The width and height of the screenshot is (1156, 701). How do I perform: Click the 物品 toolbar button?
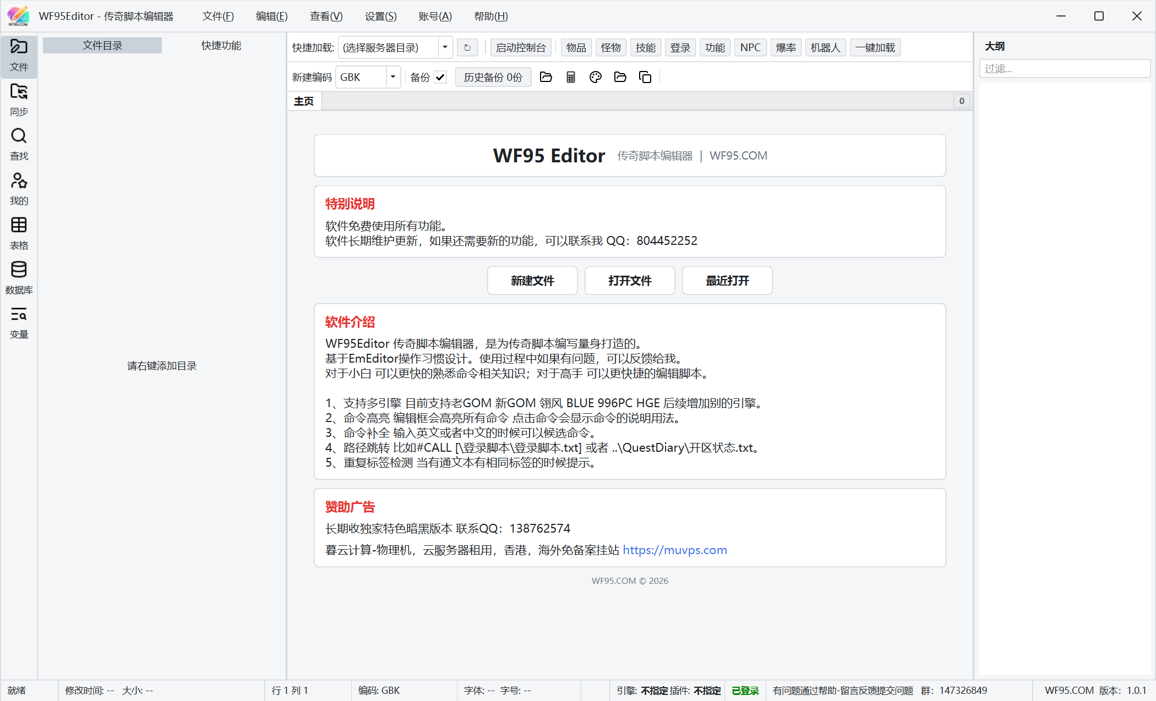pyautogui.click(x=576, y=48)
